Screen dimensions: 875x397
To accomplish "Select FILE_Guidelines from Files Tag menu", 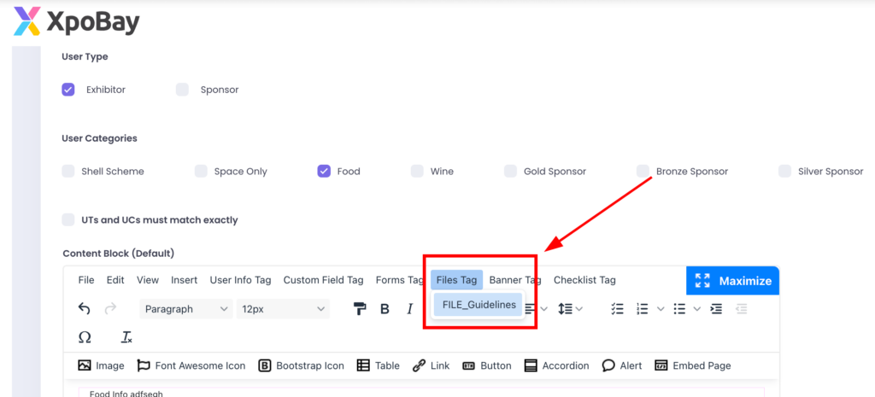I will point(479,305).
